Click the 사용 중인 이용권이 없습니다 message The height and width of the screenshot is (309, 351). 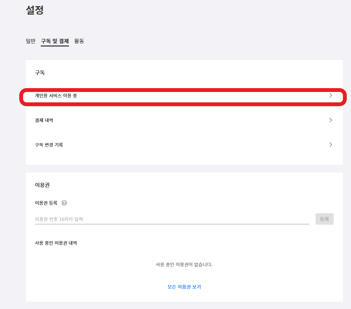(184, 264)
